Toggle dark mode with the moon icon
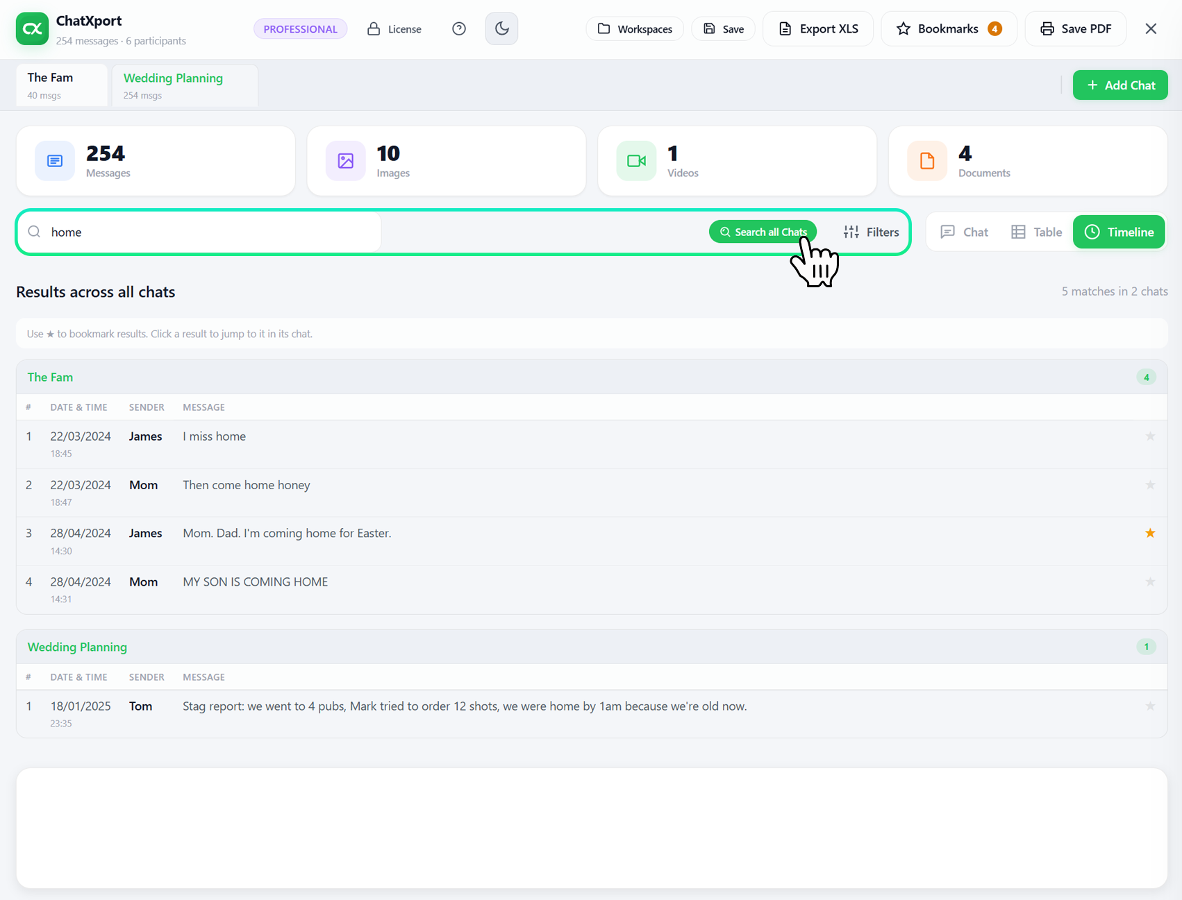The height and width of the screenshot is (900, 1182). (x=501, y=28)
